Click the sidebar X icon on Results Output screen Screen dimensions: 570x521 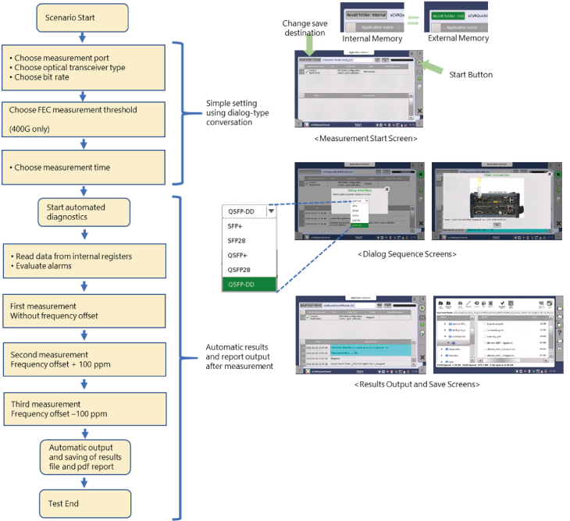[422, 357]
